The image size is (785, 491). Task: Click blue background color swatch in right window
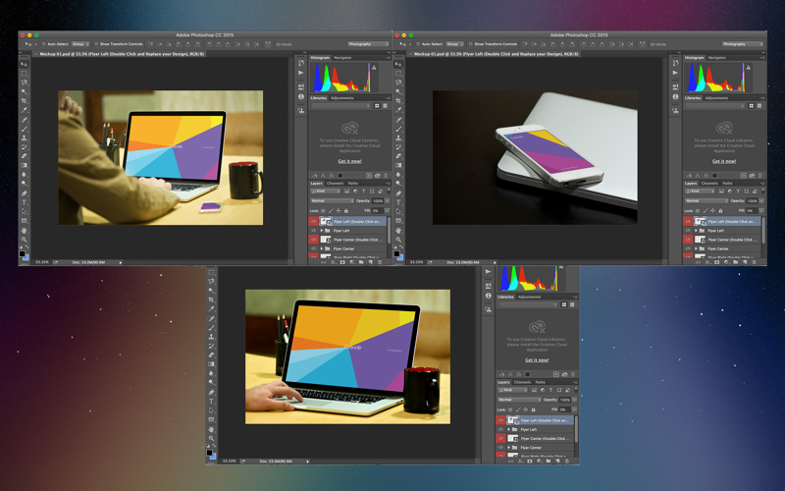pyautogui.click(x=401, y=257)
